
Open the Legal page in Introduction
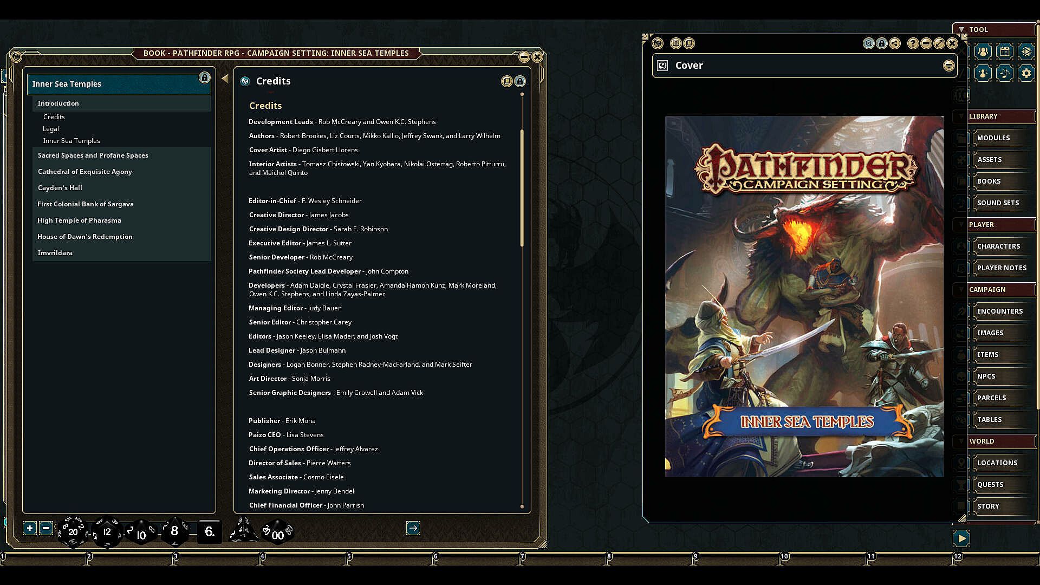pyautogui.click(x=51, y=129)
